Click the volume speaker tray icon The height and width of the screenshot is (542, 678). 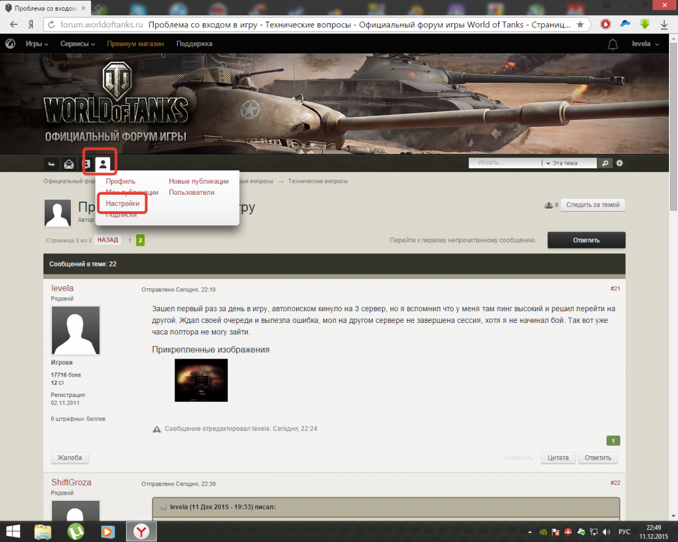point(607,532)
